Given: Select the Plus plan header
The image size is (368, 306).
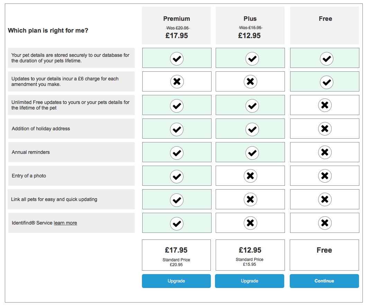Looking at the screenshot, I should pyautogui.click(x=250, y=25).
